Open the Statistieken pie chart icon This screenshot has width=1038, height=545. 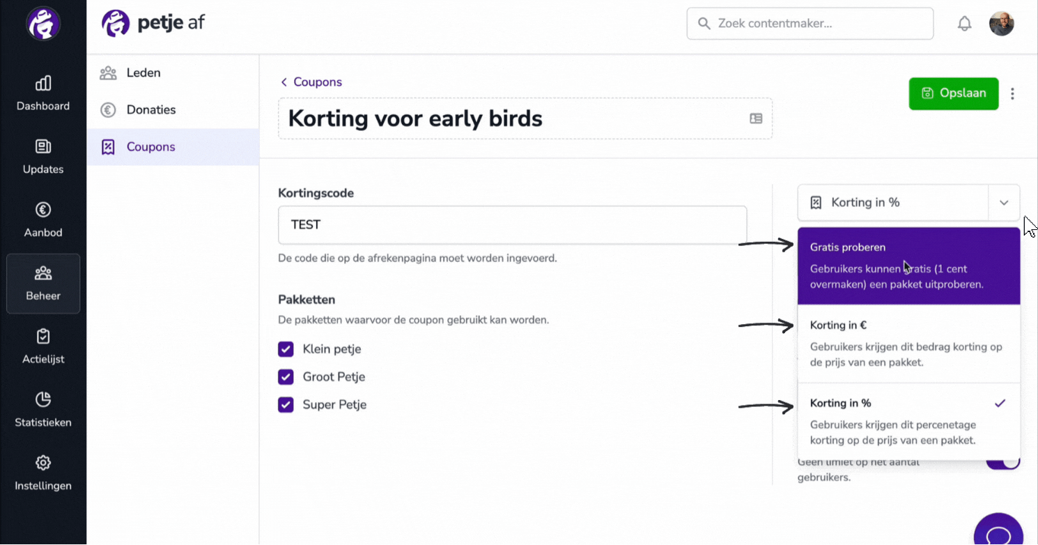click(x=43, y=399)
